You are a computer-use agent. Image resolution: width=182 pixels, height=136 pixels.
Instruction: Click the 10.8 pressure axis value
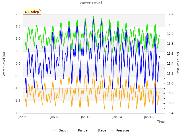170,93
